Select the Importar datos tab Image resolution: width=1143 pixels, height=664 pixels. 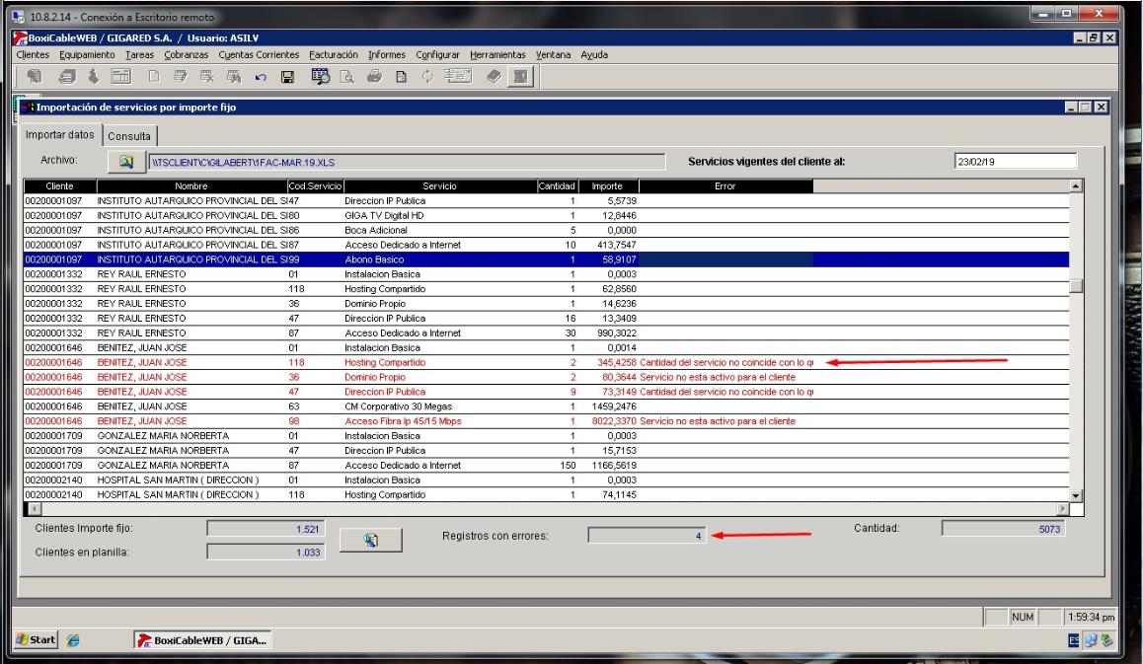[60, 134]
